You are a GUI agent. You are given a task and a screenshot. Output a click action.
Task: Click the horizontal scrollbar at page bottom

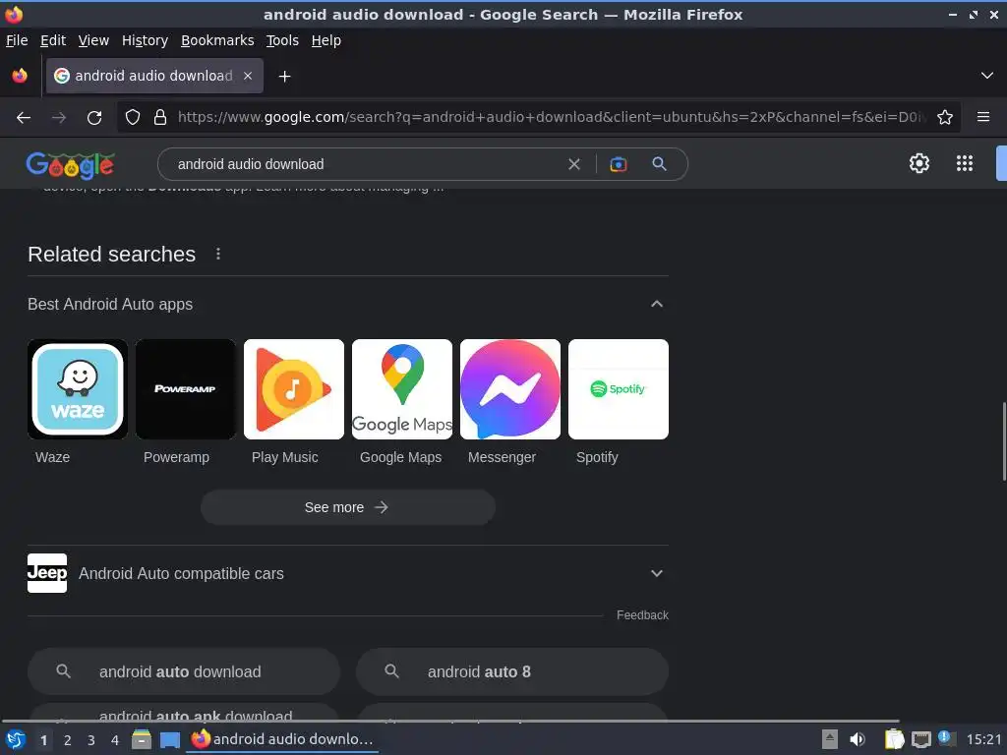tap(449, 721)
